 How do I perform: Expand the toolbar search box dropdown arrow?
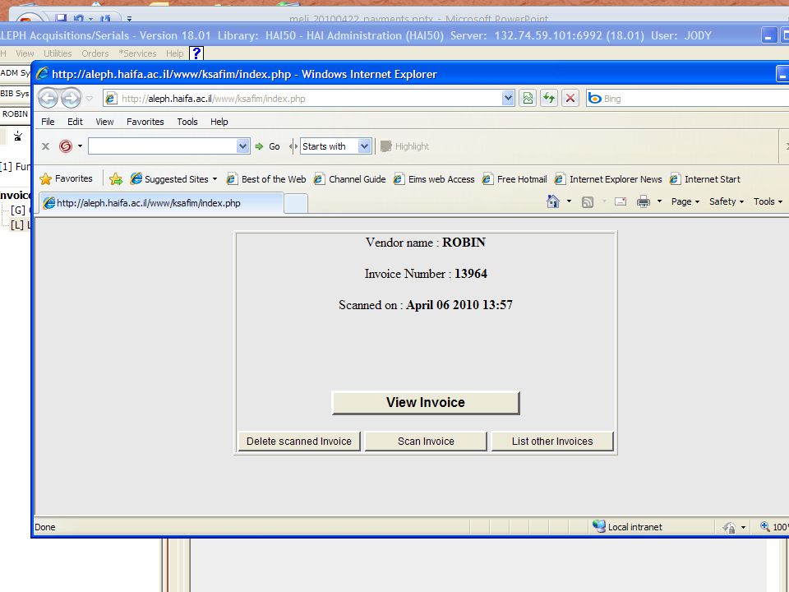pyautogui.click(x=243, y=146)
